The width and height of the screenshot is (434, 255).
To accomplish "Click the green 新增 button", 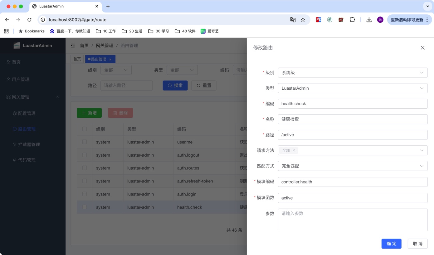I will pyautogui.click(x=89, y=113).
